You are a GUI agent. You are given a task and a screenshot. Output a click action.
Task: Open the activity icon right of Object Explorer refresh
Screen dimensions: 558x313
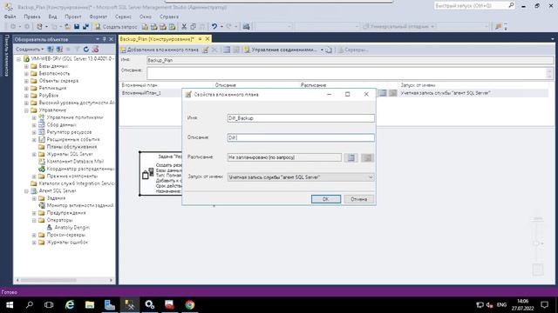pos(95,50)
